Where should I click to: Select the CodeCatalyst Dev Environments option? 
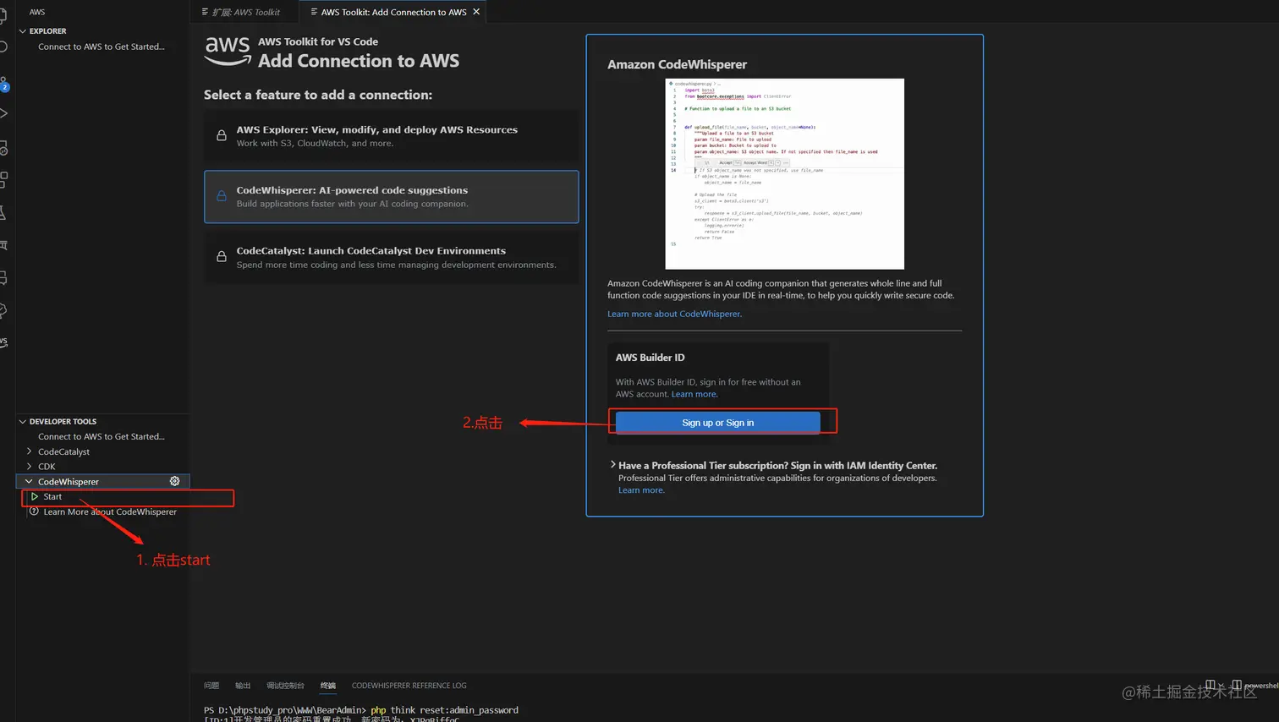(x=390, y=257)
